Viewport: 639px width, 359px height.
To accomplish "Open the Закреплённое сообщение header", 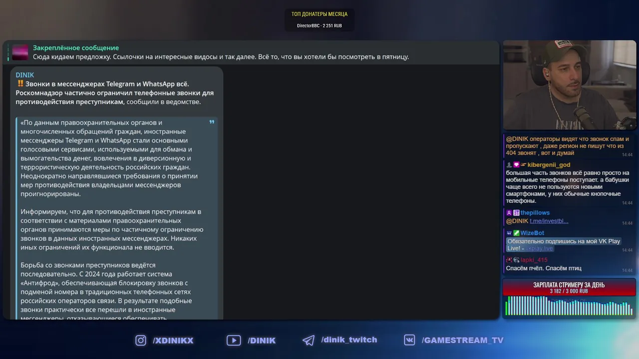I will [x=76, y=48].
